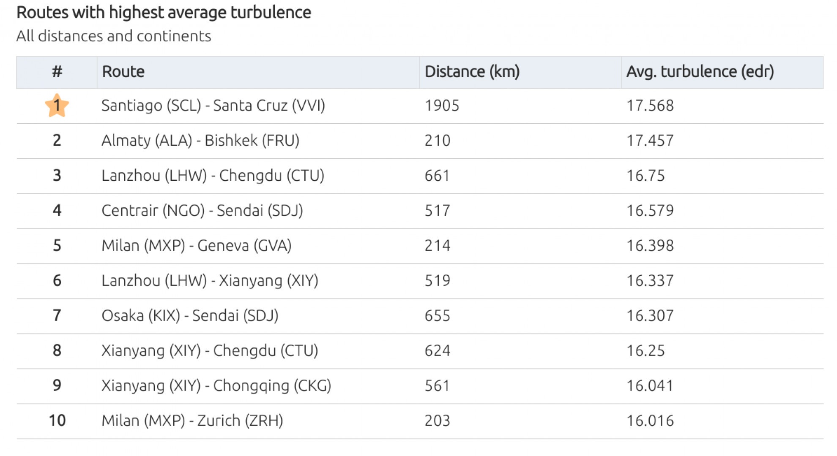Viewport: 837px width, 456px height.
Task: Click the 17.568 turbulence value
Action: [x=650, y=106]
